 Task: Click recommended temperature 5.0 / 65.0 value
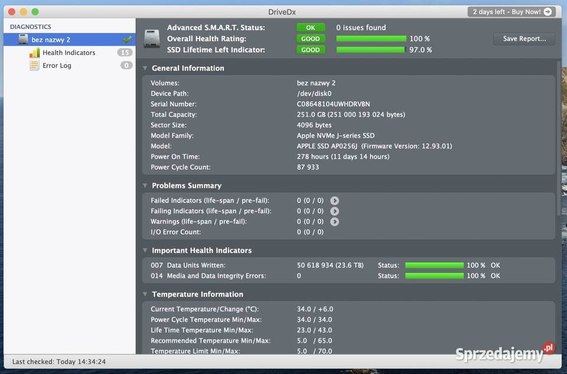coord(314,341)
